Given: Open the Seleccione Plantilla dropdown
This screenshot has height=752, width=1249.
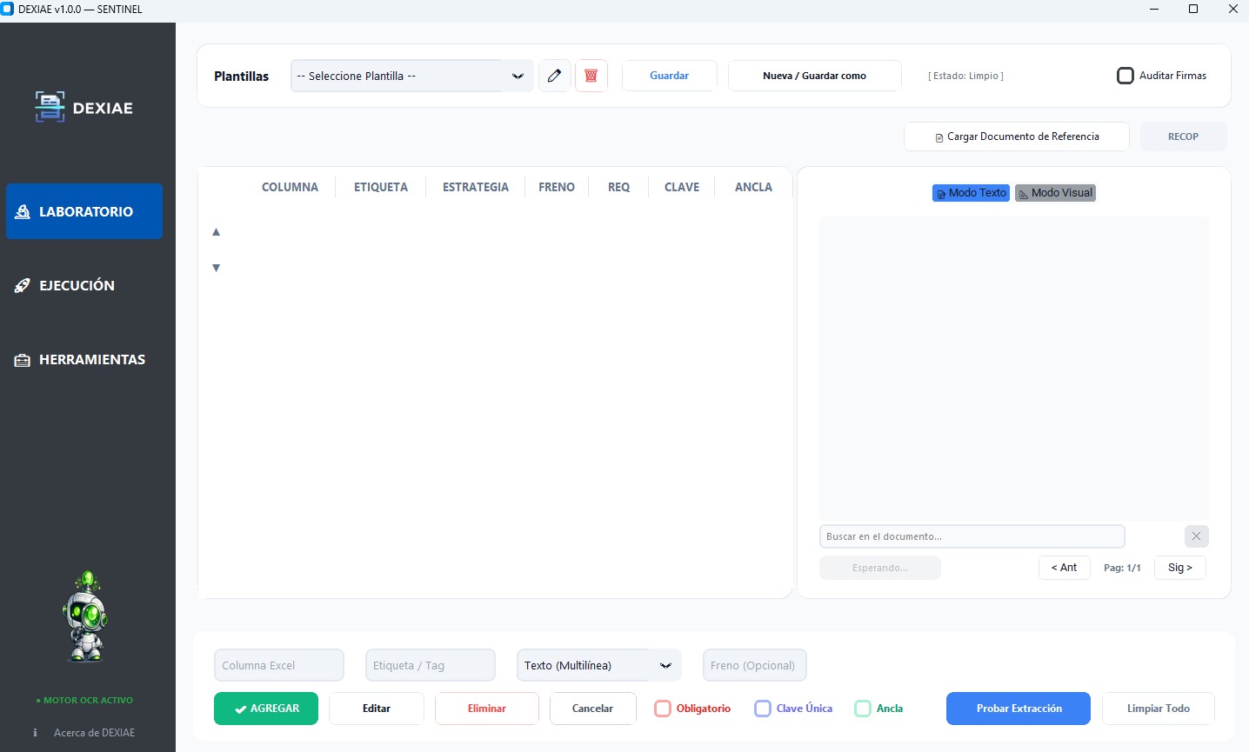Looking at the screenshot, I should 411,76.
